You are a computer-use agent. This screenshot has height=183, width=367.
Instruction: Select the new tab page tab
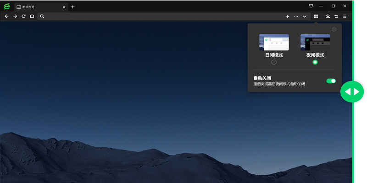click(x=37, y=7)
